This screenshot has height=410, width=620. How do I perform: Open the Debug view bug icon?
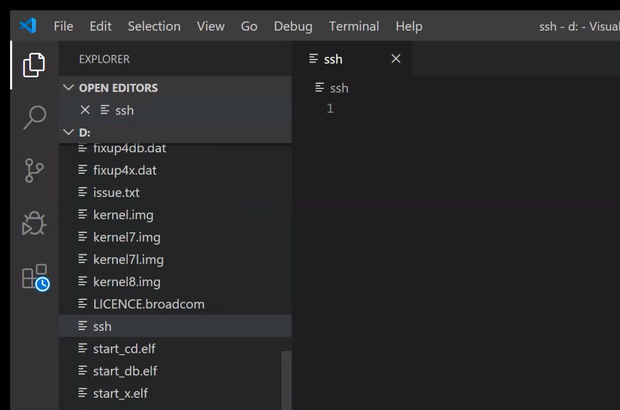tap(34, 223)
